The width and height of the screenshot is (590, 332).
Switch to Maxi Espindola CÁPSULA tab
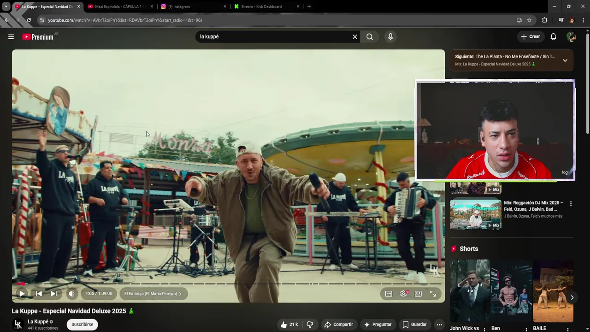click(120, 7)
